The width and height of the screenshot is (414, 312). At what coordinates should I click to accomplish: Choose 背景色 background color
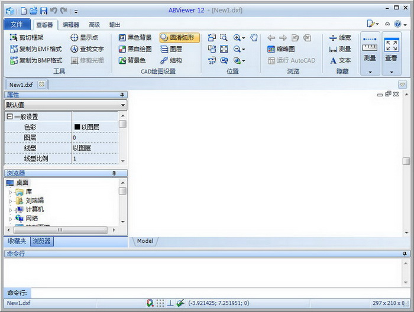click(x=132, y=60)
